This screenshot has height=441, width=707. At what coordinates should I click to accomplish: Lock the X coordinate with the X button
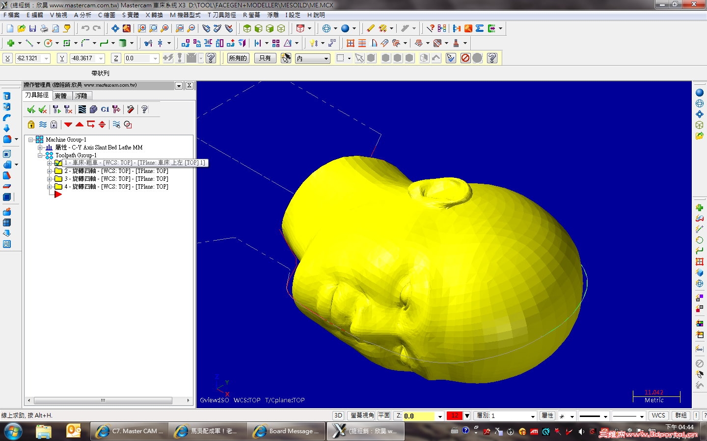tap(7, 58)
